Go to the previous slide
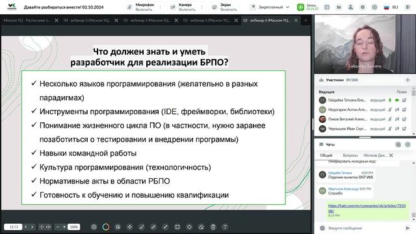 [x=26, y=227]
